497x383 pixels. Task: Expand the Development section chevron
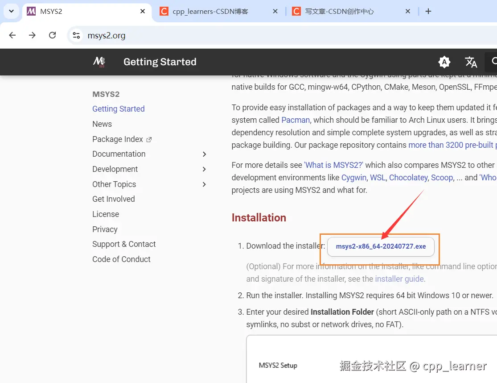(204, 169)
